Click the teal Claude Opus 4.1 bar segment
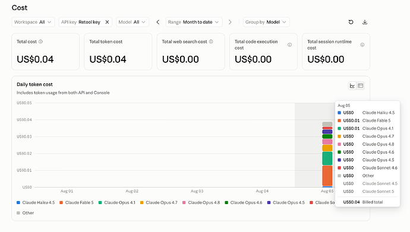The height and width of the screenshot is (232, 410). 327,158
